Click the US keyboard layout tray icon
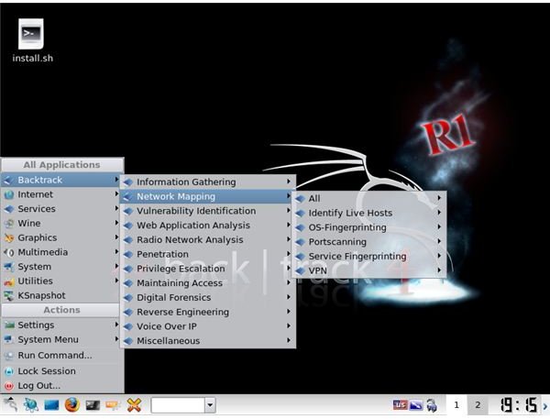The image size is (550, 419). click(x=400, y=405)
